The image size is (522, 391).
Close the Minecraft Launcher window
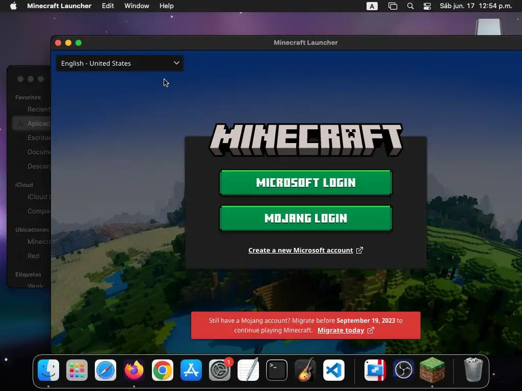click(58, 43)
